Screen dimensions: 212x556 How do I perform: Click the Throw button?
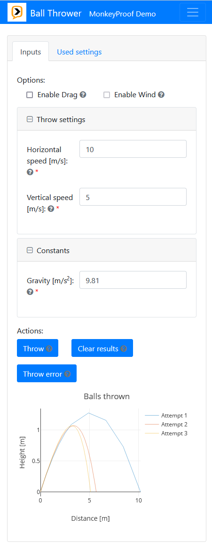[38, 348]
